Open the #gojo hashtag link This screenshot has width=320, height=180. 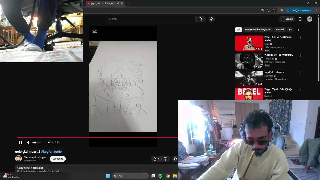pos(57,152)
